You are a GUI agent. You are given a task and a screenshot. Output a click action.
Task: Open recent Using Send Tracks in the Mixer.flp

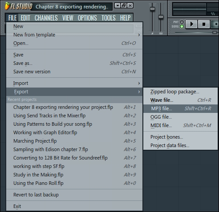pyautogui.click(x=74, y=116)
